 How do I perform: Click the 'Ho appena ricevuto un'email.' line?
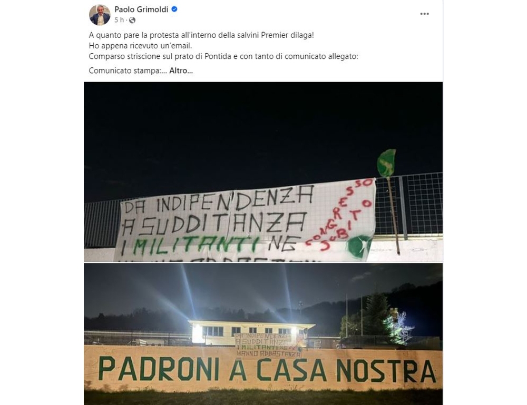click(140, 46)
